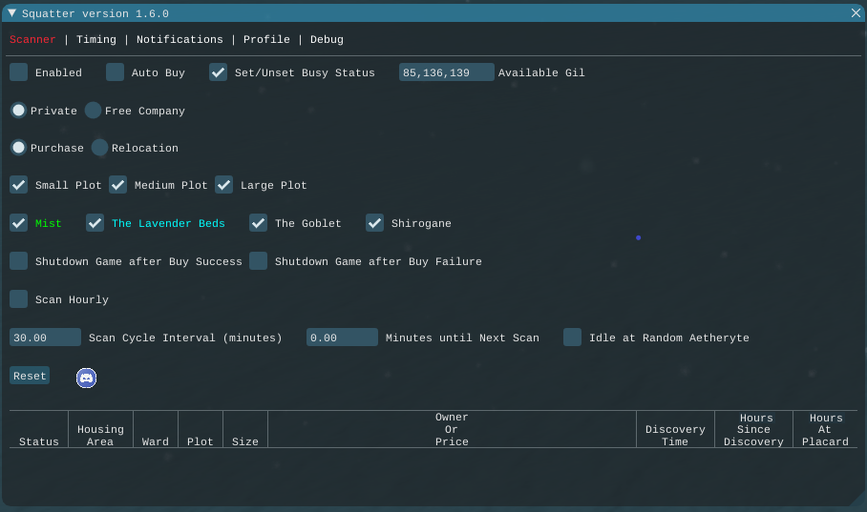Click the Minutes until Next Scan field
The height and width of the screenshot is (512, 867).
pos(342,338)
